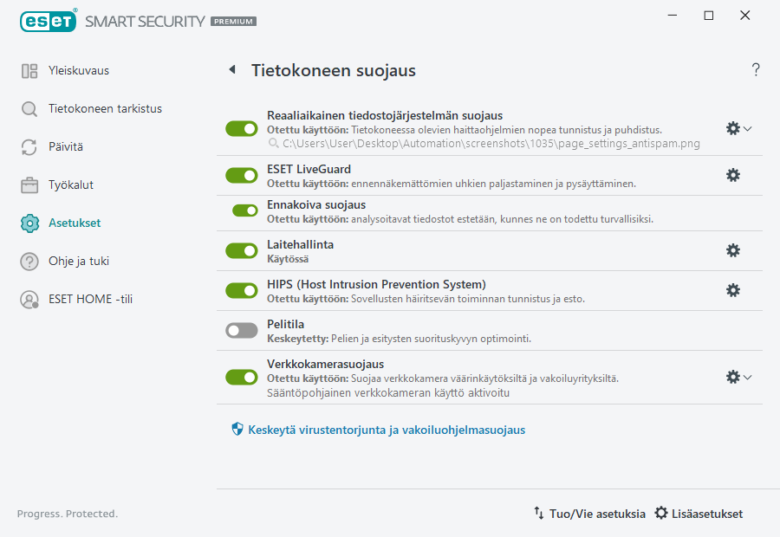Disable Reaaliaikainen tiedostojärjestelmän suojaus toggle
The width and height of the screenshot is (780, 537).
click(241, 128)
